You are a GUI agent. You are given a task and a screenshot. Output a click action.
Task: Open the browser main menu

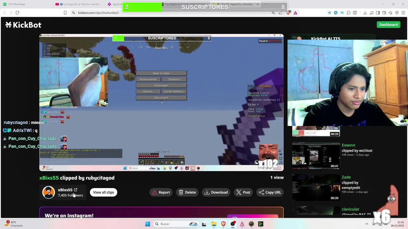tap(404, 13)
